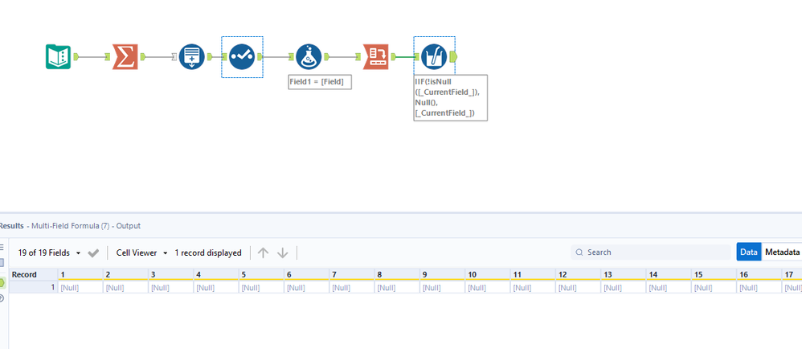Click the Generate Rows input anchor
Screen dimensions: 802x349
174,57
